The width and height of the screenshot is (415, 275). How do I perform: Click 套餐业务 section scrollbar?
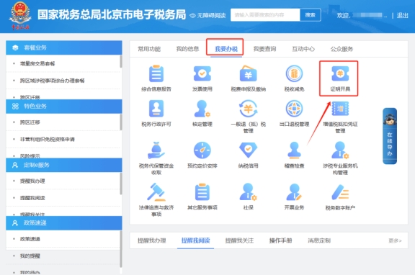coord(121,61)
